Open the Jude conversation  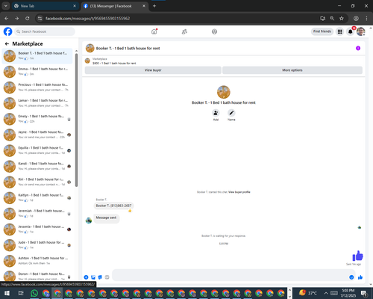37,245
